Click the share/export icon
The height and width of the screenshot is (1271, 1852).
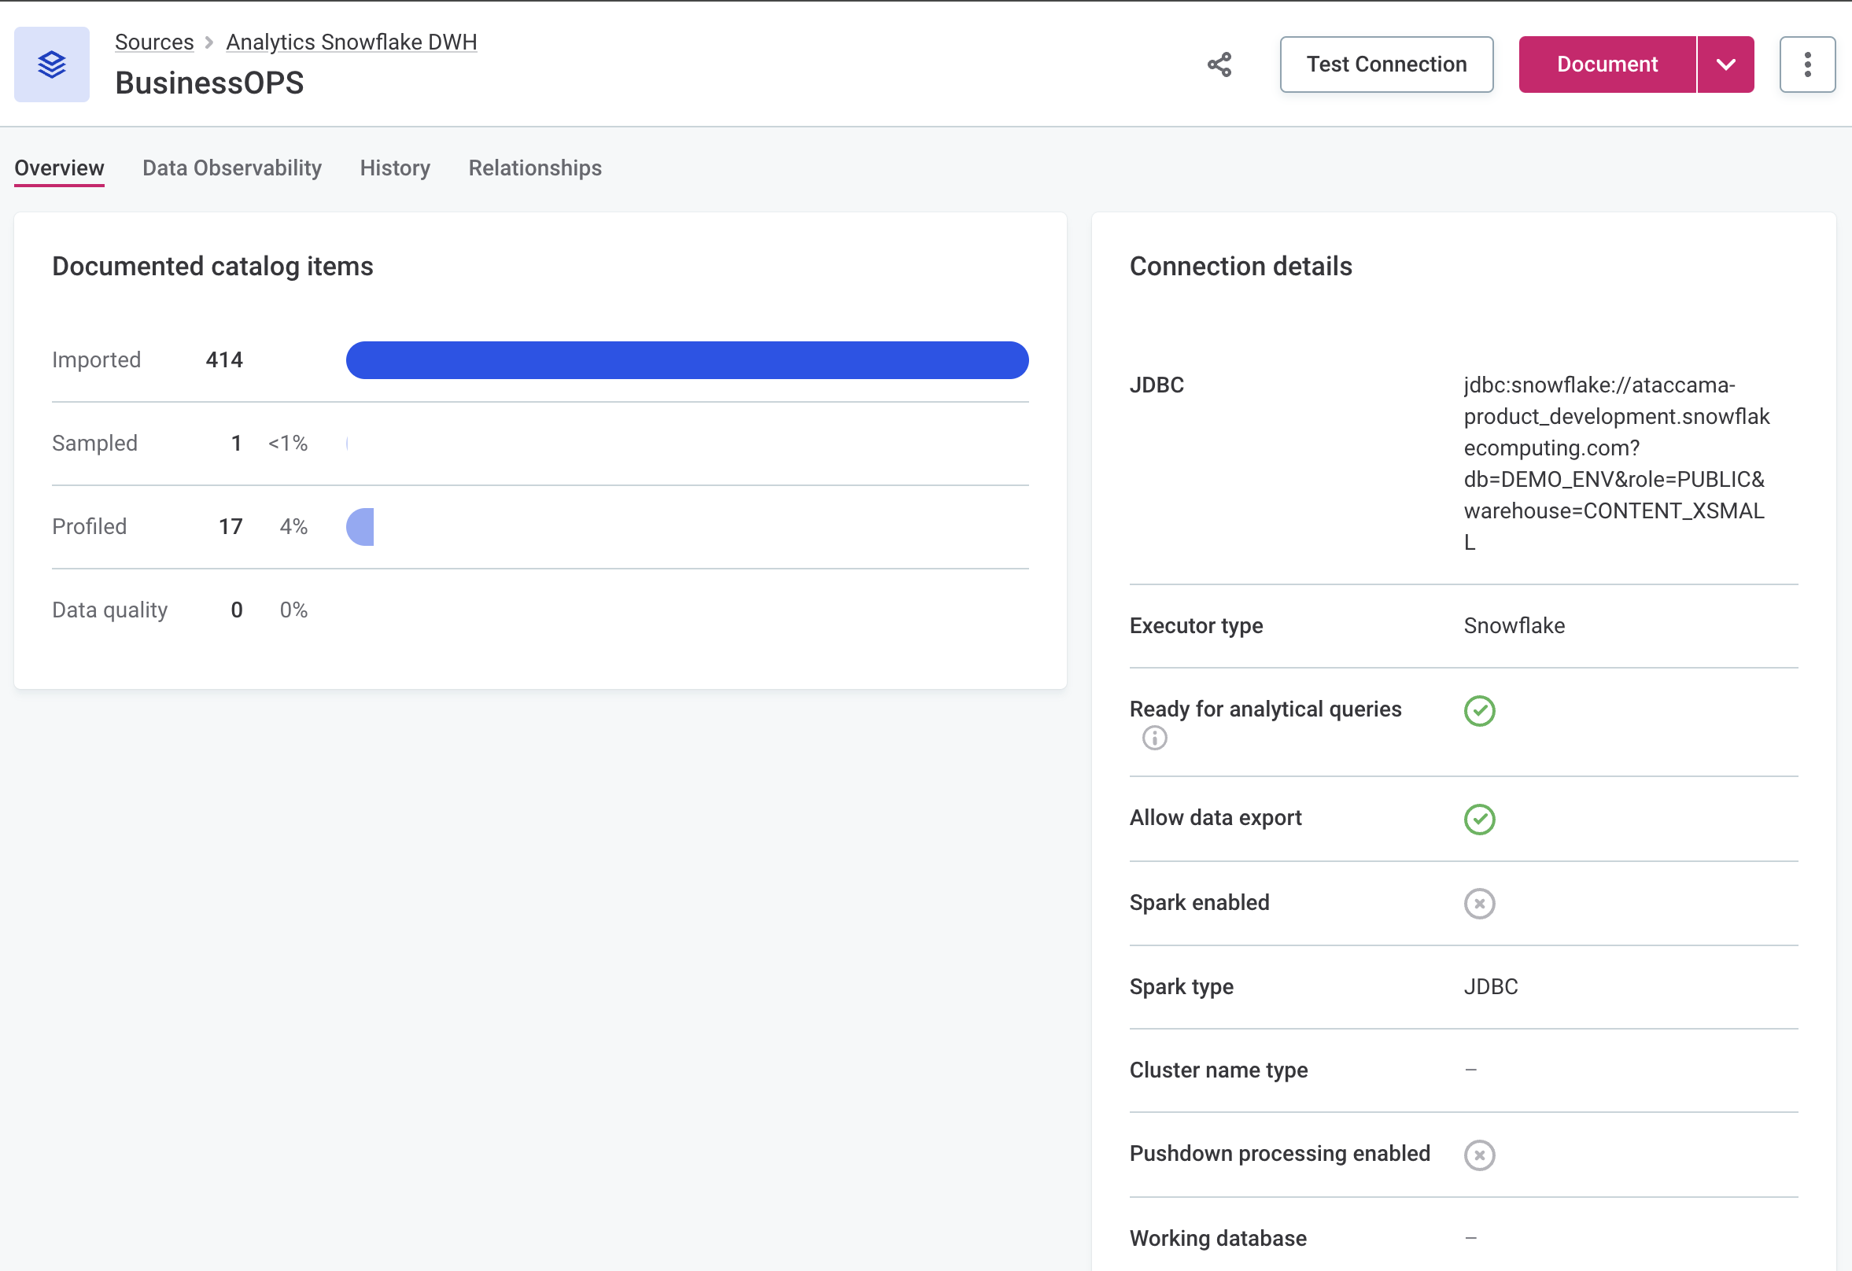pos(1219,64)
